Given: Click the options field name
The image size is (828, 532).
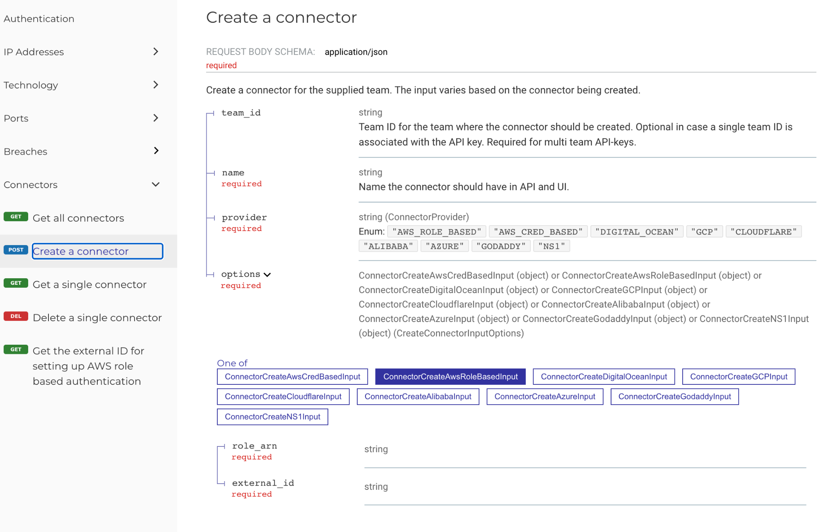Looking at the screenshot, I should [241, 274].
